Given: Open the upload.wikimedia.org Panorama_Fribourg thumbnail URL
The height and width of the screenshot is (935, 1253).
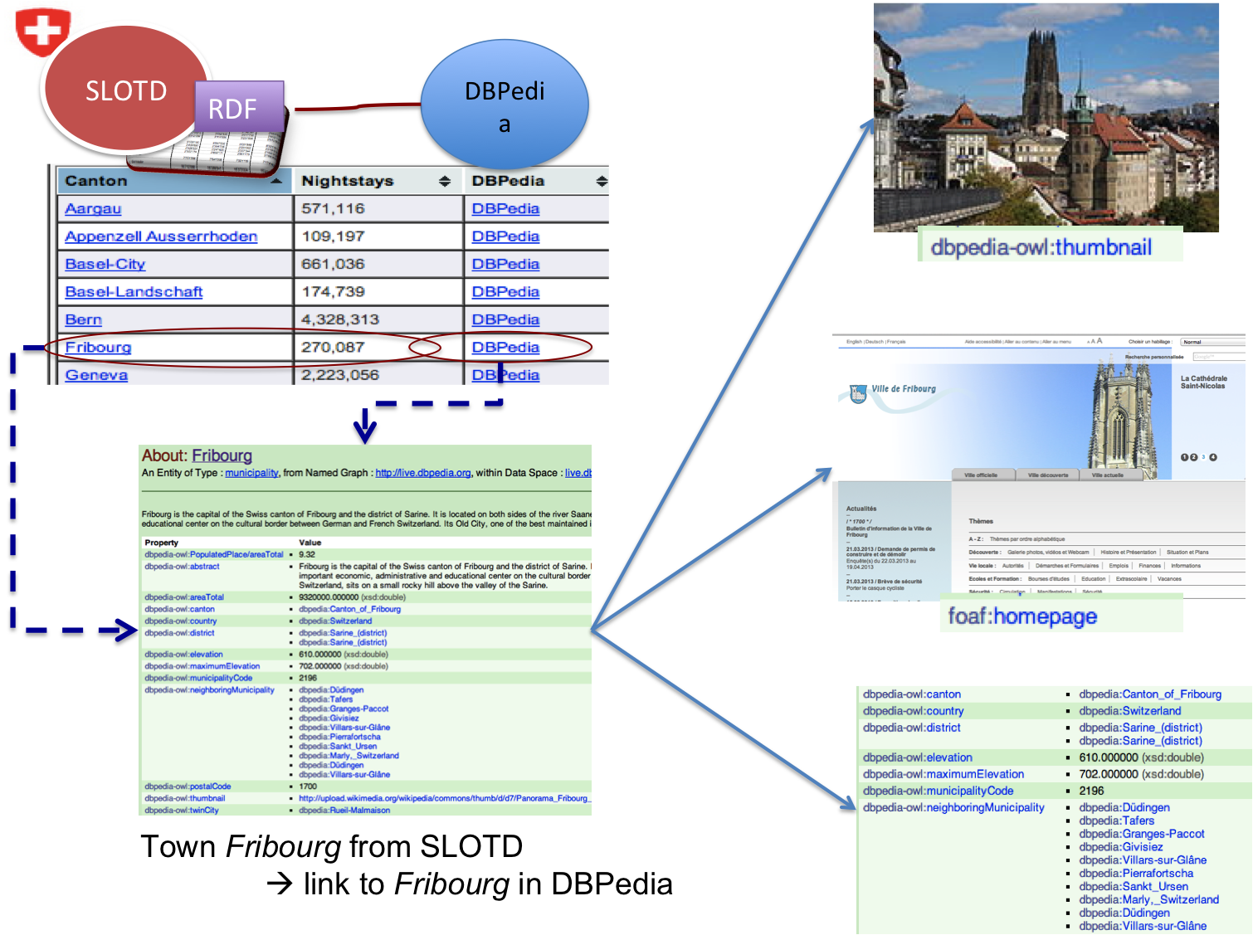Looking at the screenshot, I should tap(445, 798).
